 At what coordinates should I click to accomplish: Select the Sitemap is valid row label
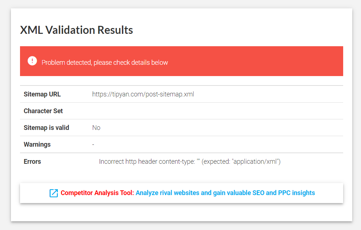46,128
